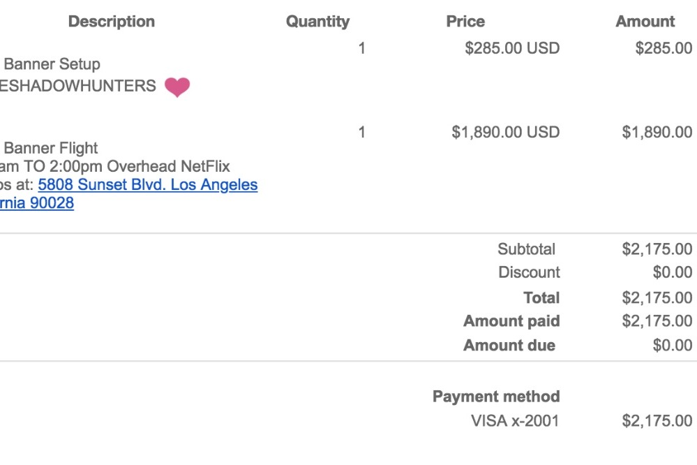This screenshot has width=697, height=465.
Task: Click the Payment method heading
Action: (x=496, y=397)
